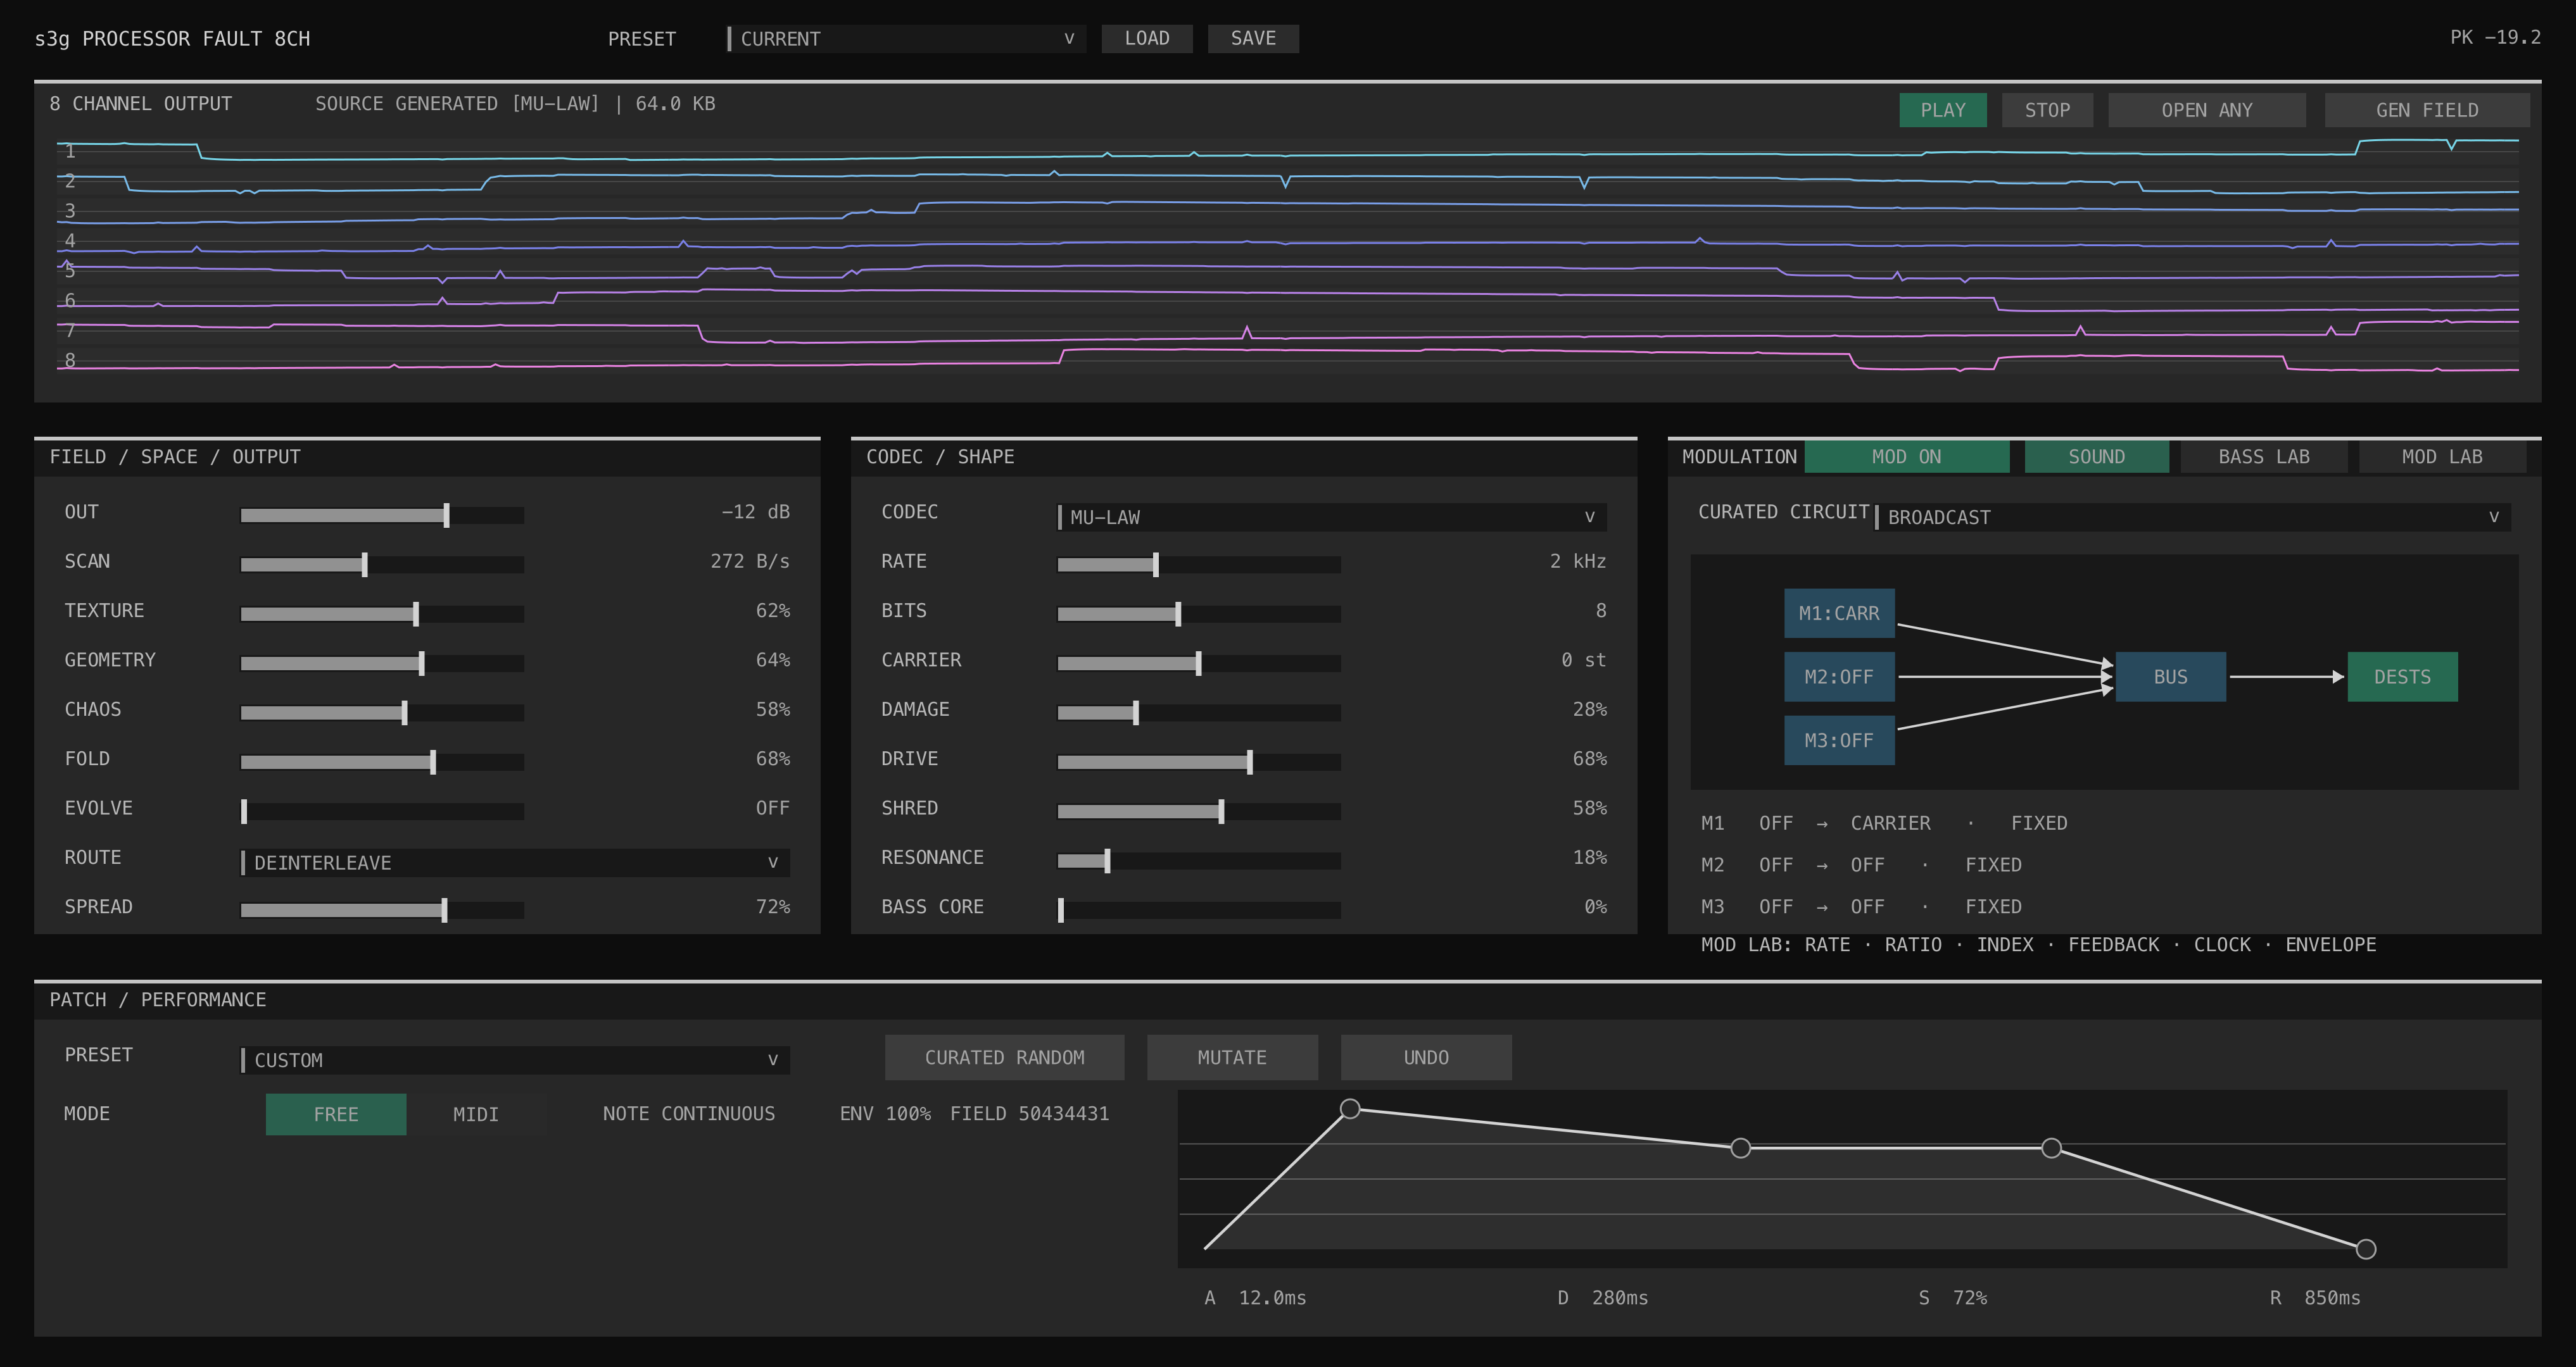Toggle the MOD ON switch
The height and width of the screenshot is (1367, 2576).
click(x=1906, y=457)
